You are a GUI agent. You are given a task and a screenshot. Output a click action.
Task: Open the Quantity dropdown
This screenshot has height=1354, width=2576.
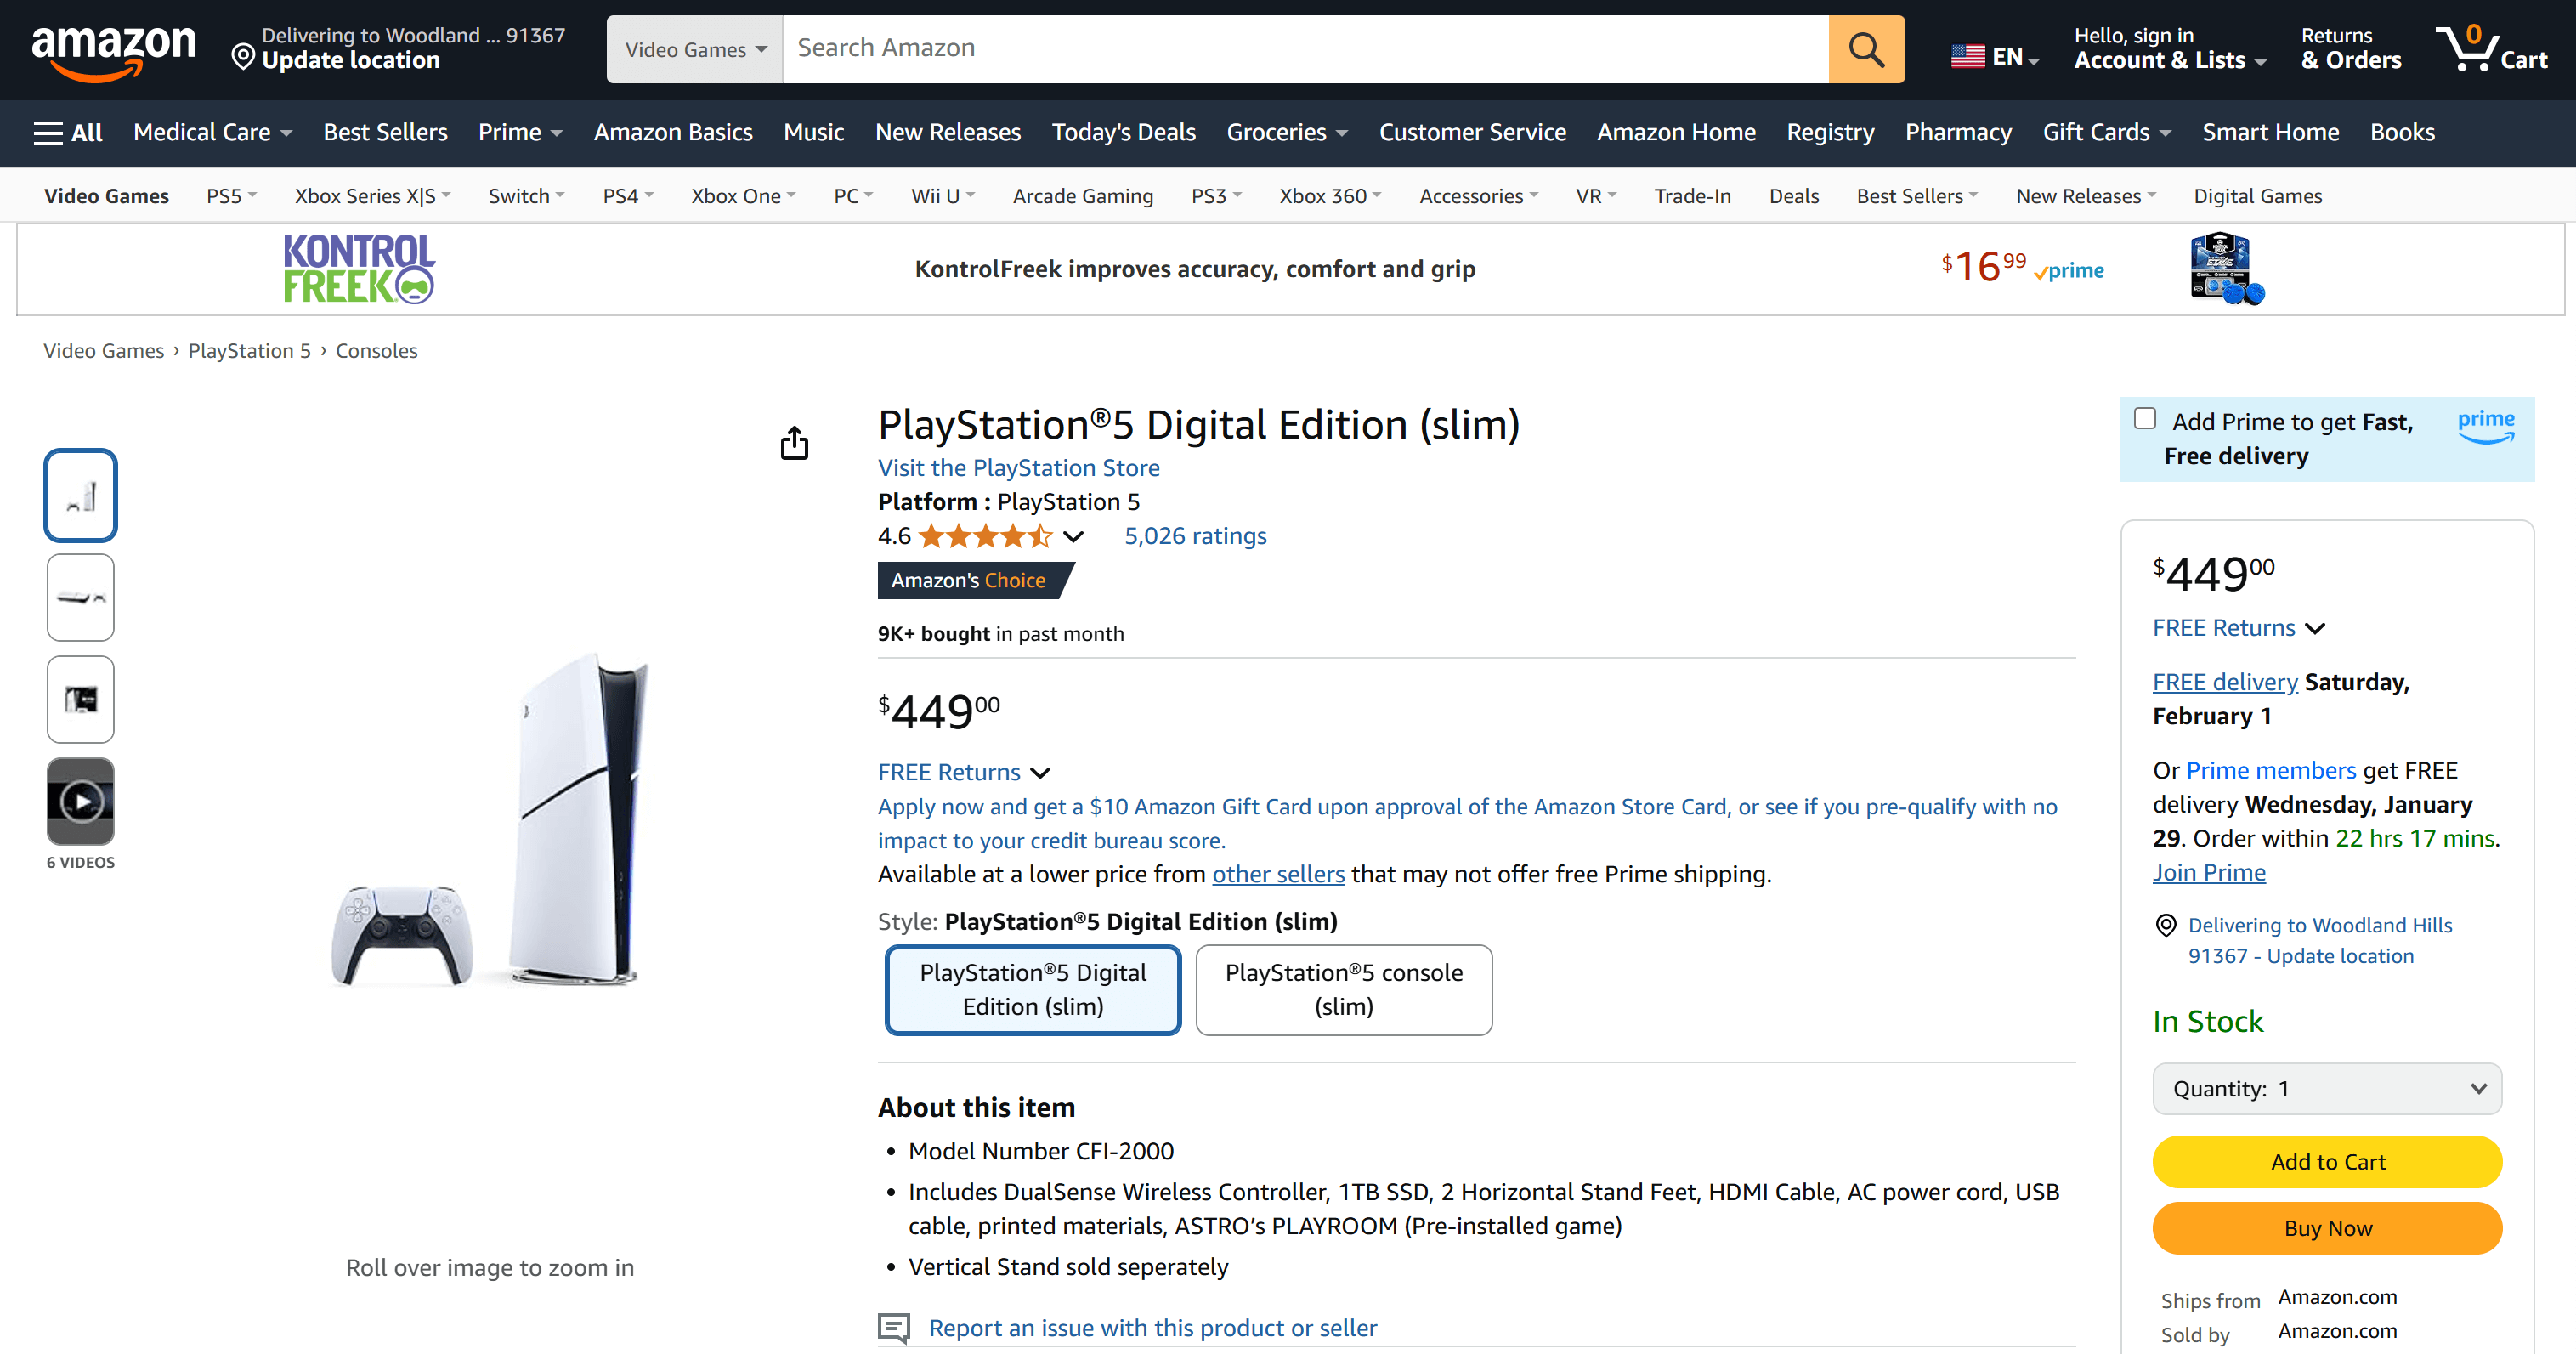pos(2327,1088)
